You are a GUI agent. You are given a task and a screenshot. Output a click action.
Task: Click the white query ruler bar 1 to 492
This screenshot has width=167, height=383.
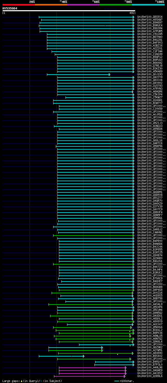point(69,11)
